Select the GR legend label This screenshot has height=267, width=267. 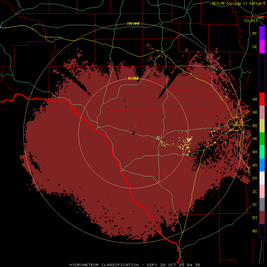click(x=255, y=112)
